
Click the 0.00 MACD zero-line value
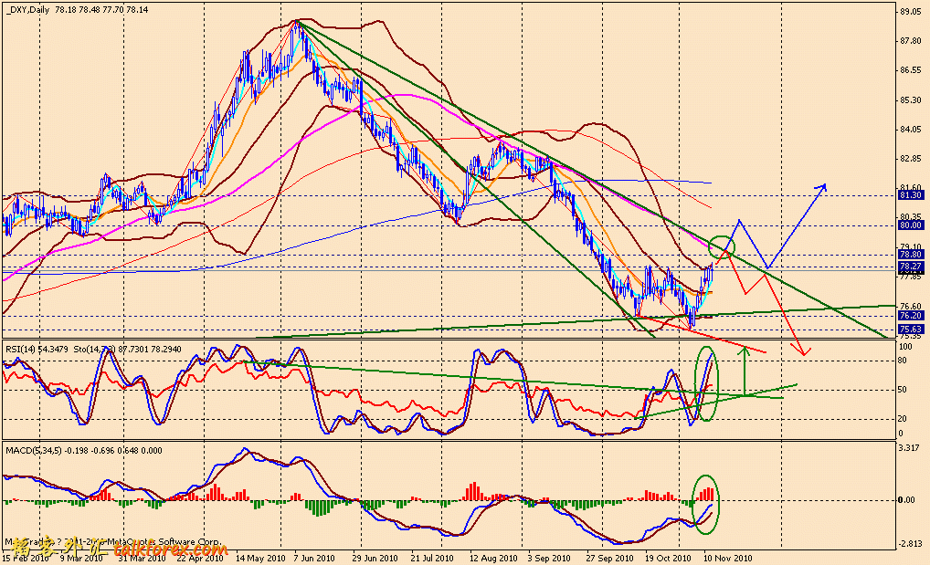[906, 500]
